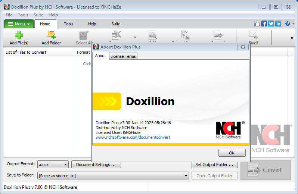Image resolution: width=298 pixels, height=194 pixels.
Task: Switch to the Tools ribbon tab
Action: pos(69,24)
